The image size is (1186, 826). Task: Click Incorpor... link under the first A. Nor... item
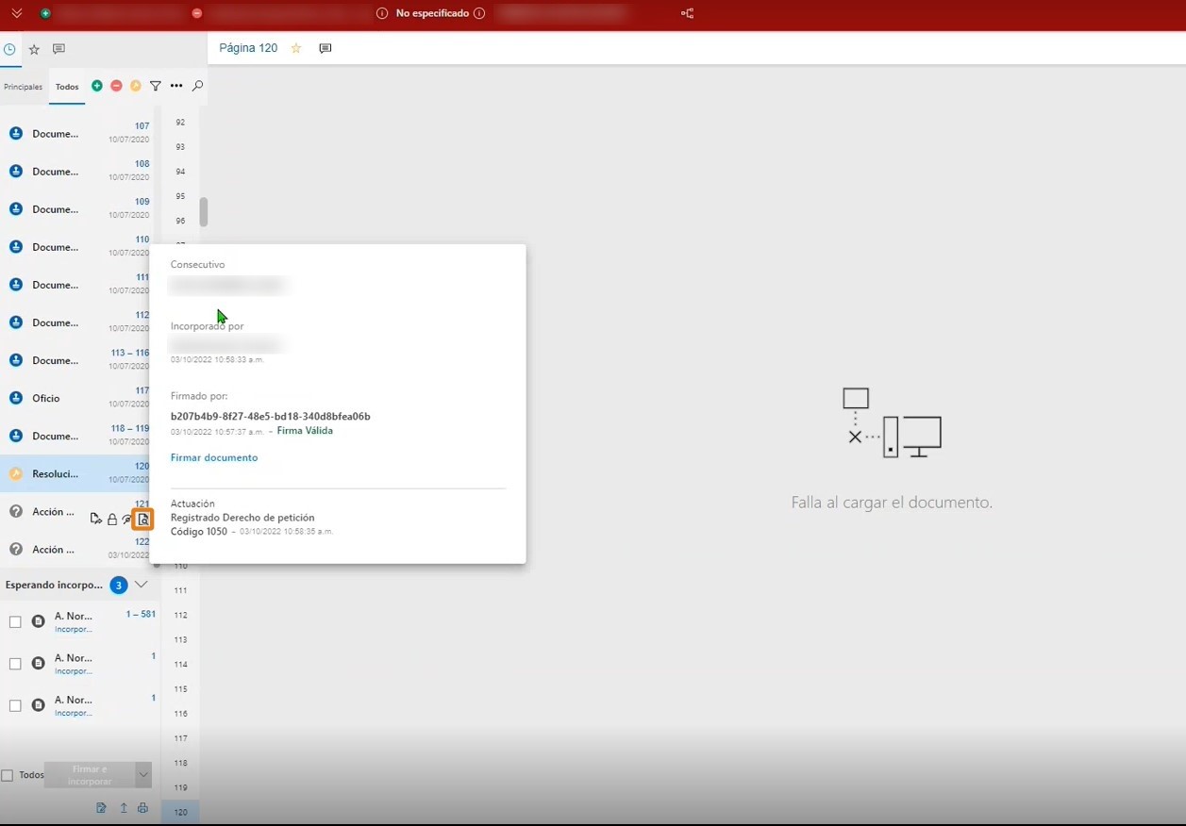click(x=74, y=629)
